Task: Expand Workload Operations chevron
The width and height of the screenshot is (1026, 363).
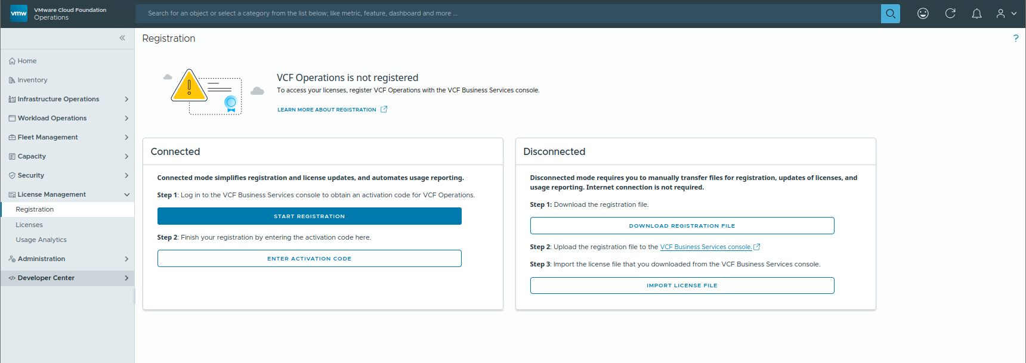Action: coord(126,118)
